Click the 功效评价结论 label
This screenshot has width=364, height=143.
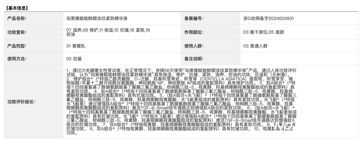click(x=21, y=102)
